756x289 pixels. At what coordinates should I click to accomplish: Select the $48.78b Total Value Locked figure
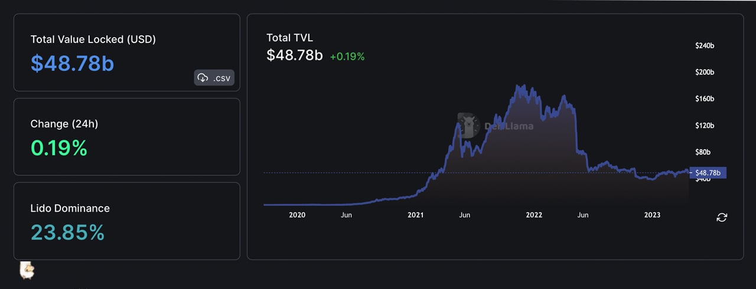[72, 63]
